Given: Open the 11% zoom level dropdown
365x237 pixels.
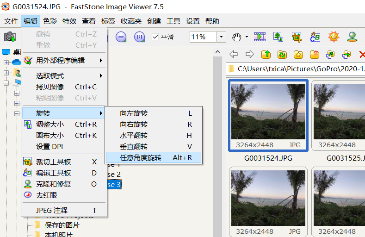Looking at the screenshot, I should pyautogui.click(x=221, y=37).
